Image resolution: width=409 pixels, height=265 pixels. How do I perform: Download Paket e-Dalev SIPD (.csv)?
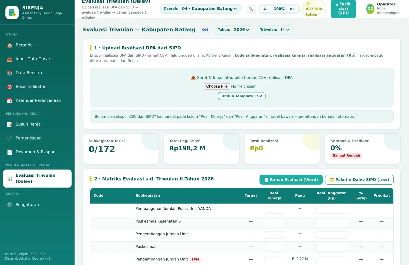[x=359, y=180]
